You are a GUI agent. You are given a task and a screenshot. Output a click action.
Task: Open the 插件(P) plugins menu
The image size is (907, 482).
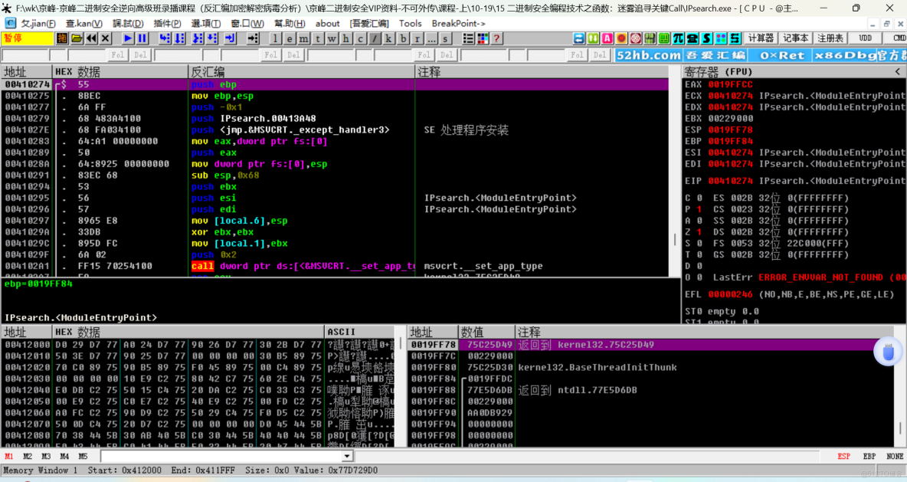[x=167, y=24]
